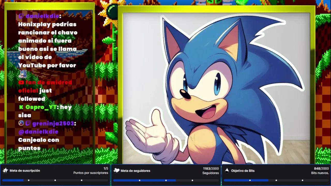The image size is (331, 186).
Task: Click the Ospro_YT username in chat
Action: (41, 107)
